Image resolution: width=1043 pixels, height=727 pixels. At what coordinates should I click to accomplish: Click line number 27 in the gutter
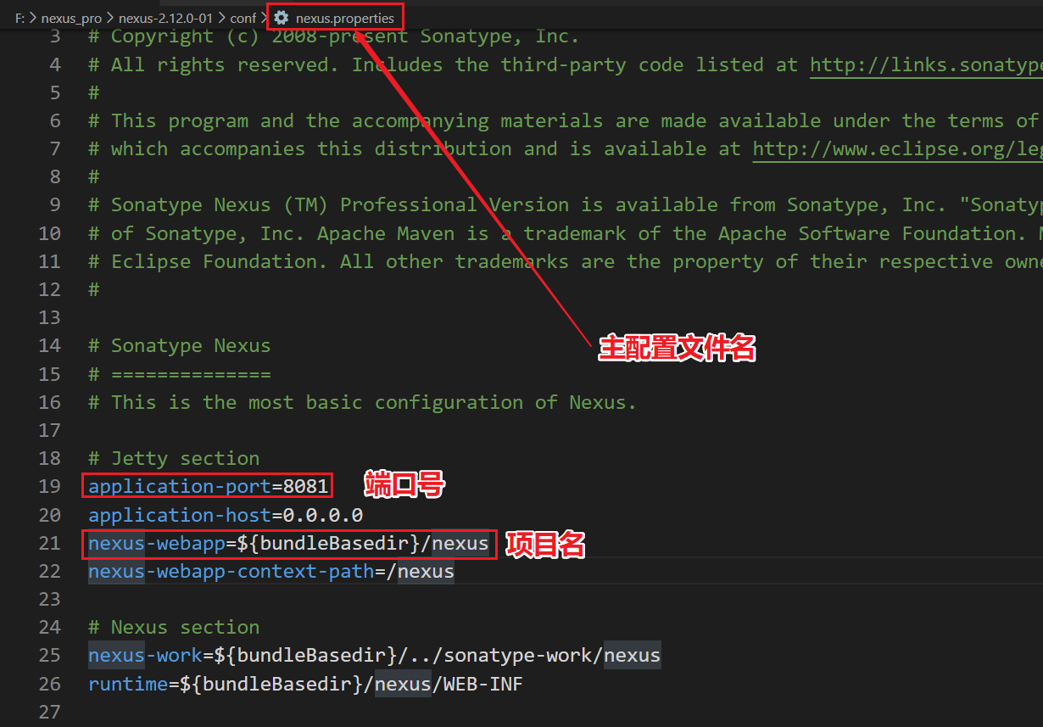(x=50, y=712)
